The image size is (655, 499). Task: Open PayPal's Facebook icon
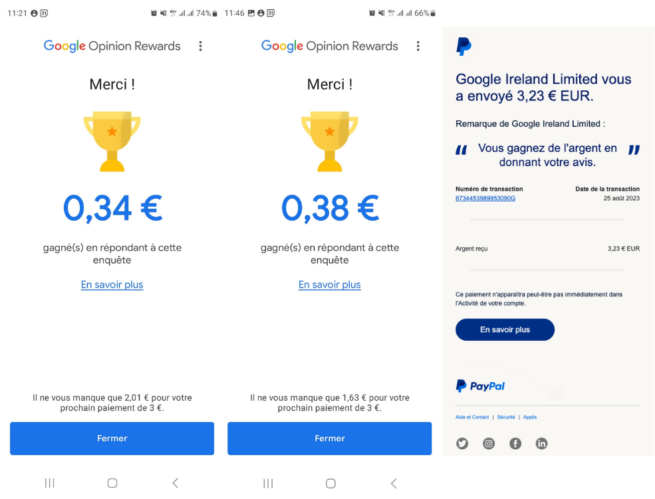pyautogui.click(x=515, y=443)
